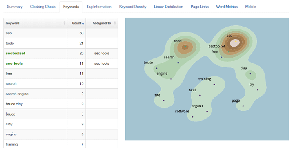Click the 'organic' label on the map

(198, 106)
